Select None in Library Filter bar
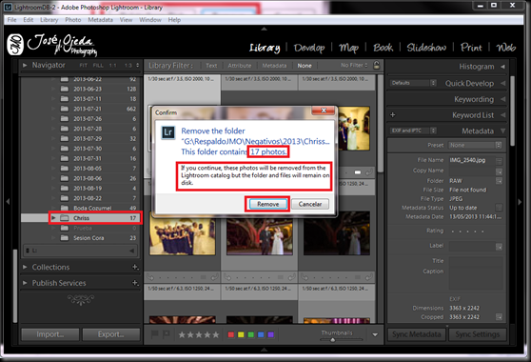 click(305, 66)
